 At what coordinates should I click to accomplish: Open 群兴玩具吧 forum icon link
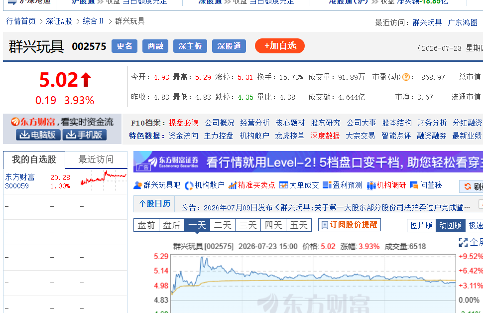(x=157, y=185)
